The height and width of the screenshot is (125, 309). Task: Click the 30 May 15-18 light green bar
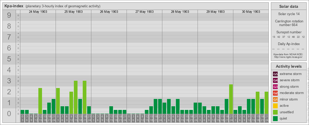[x=258, y=103]
